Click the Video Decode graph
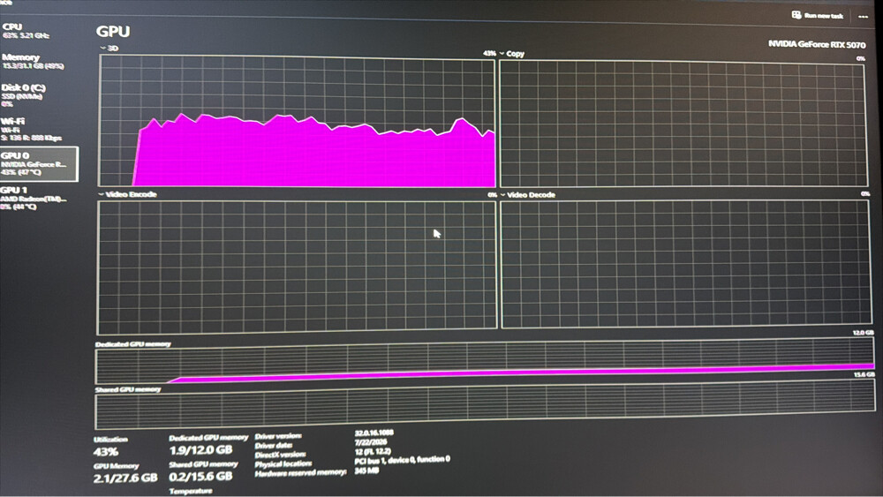Image resolution: width=883 pixels, height=497 pixels. click(685, 264)
